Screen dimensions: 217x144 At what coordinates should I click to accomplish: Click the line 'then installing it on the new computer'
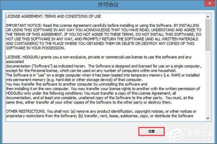(103, 89)
